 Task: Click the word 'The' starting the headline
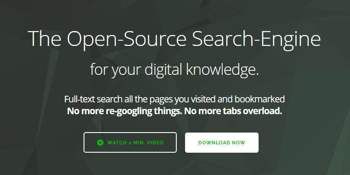point(45,38)
